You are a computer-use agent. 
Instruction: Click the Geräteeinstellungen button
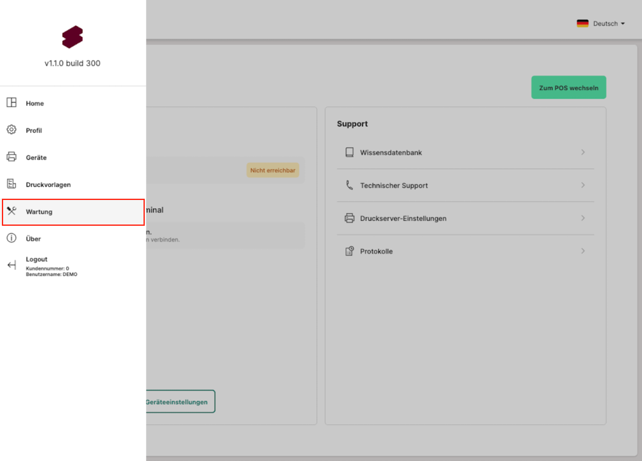[x=178, y=402]
